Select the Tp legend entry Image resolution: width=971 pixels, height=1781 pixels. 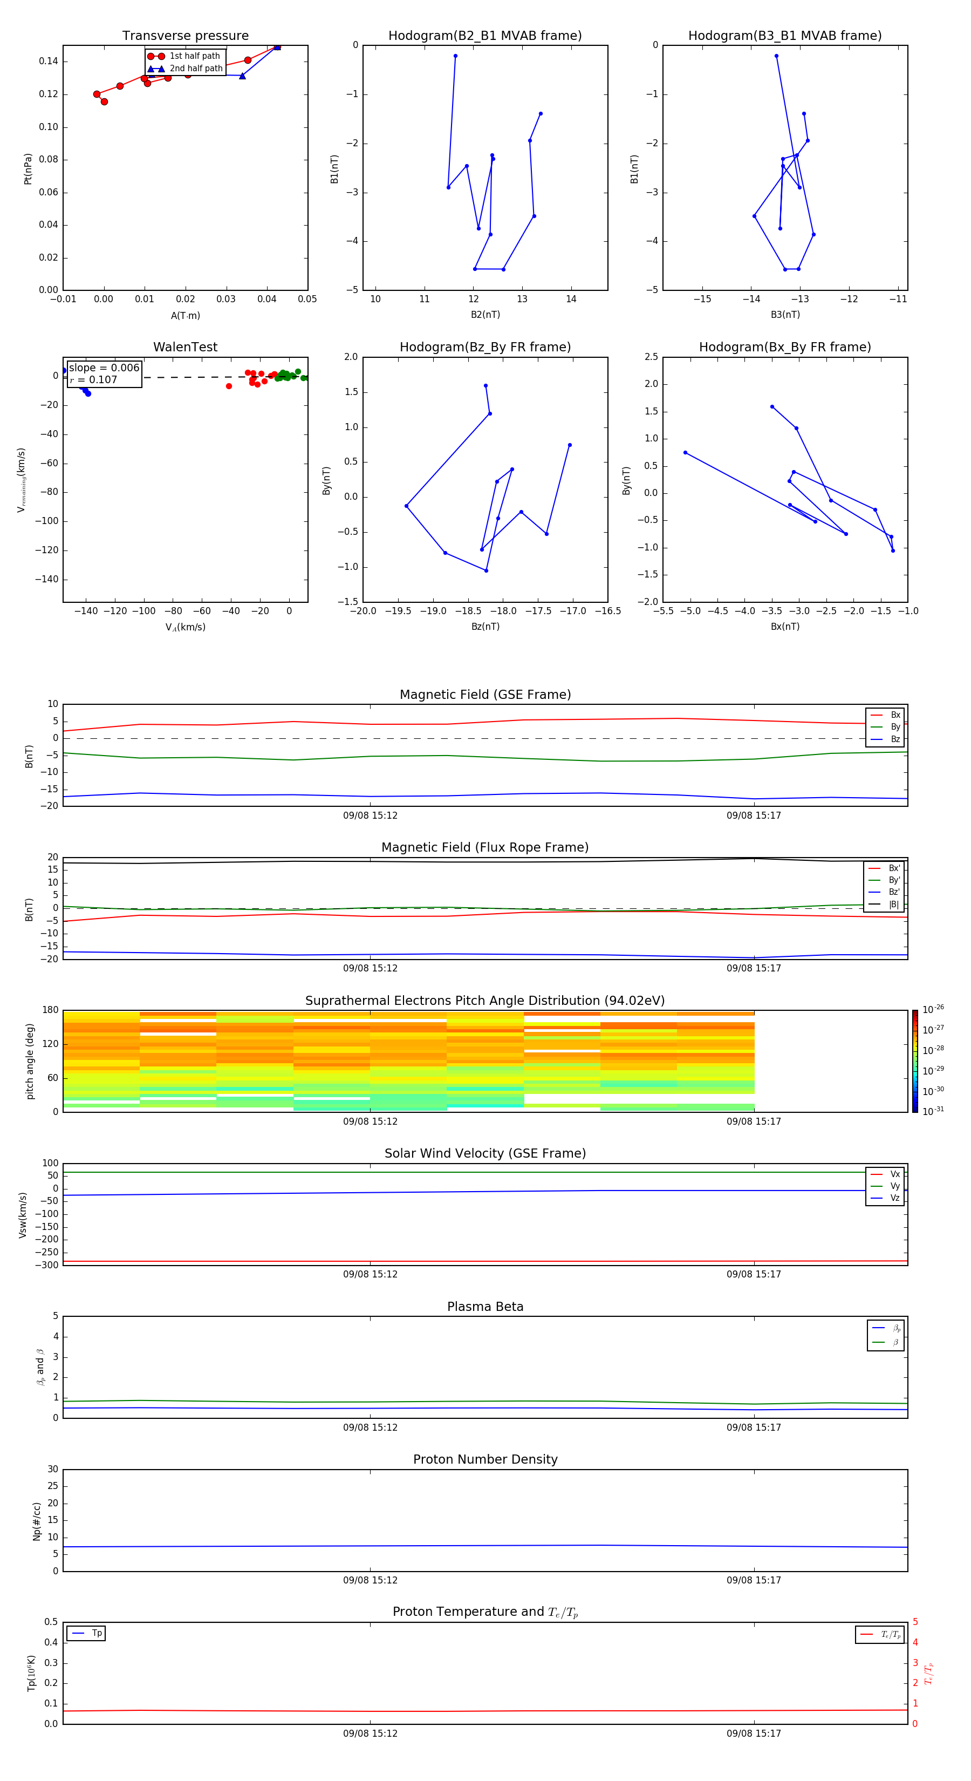pos(86,1633)
